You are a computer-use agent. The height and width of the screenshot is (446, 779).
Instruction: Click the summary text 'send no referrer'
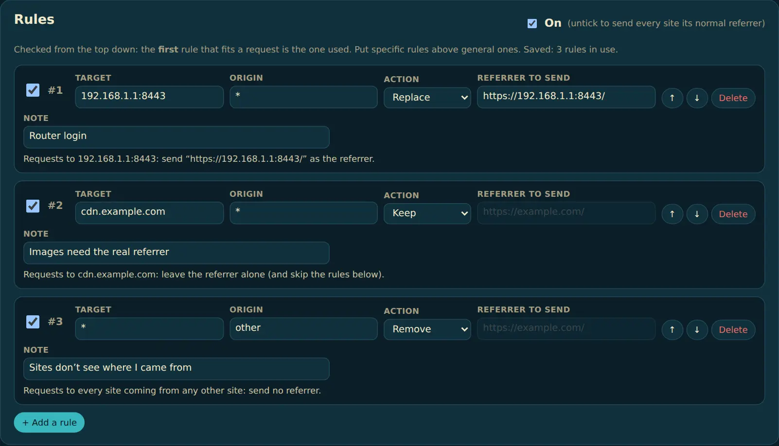(x=284, y=391)
